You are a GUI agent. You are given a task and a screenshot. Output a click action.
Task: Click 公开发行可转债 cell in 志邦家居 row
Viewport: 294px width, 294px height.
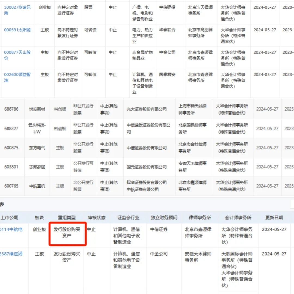pos(84,167)
